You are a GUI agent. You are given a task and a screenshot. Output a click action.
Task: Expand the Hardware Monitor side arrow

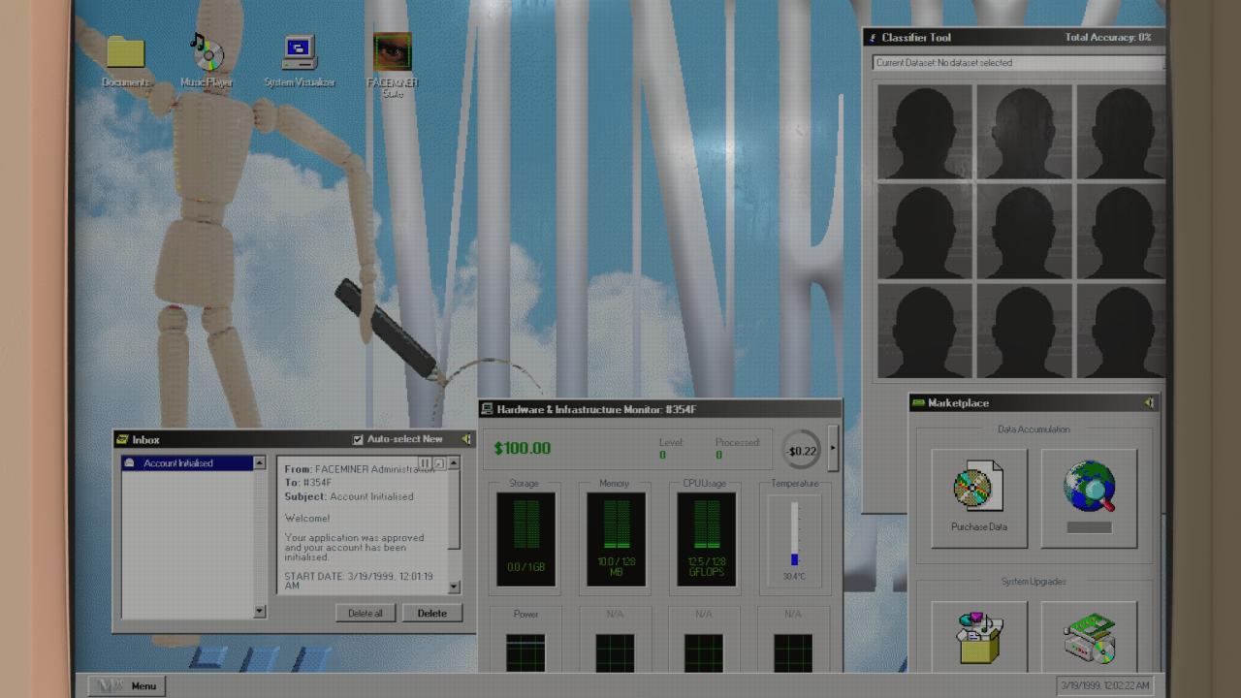pos(832,449)
